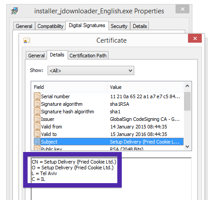
Task: Click the field list scrollbar thumb
Action: point(188,101)
